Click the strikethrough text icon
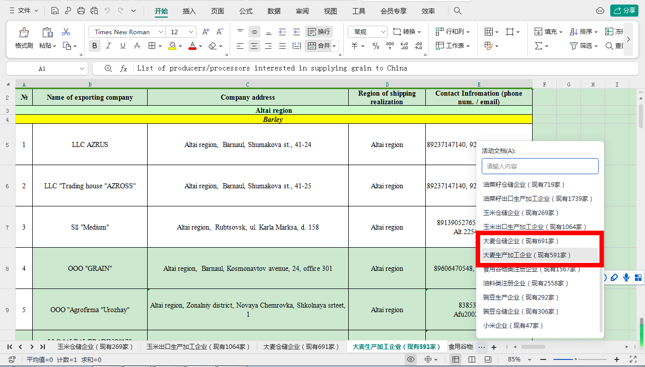This screenshot has width=645, height=367. click(x=137, y=46)
